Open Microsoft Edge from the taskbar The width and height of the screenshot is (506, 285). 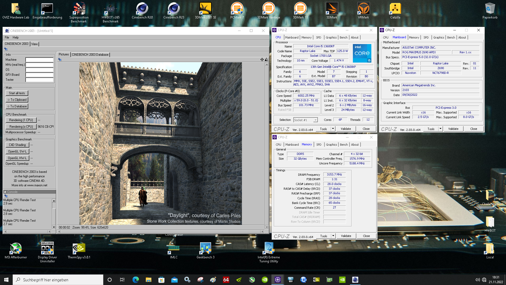click(x=135, y=280)
